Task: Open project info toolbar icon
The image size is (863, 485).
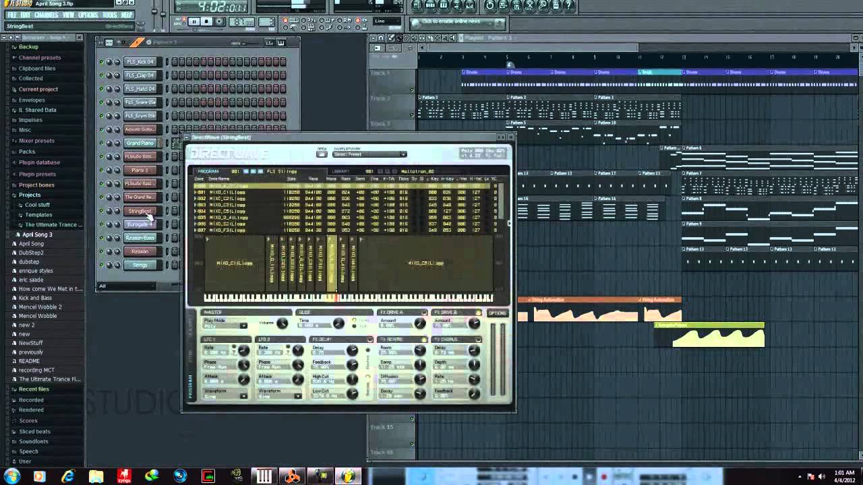Action: point(557,5)
